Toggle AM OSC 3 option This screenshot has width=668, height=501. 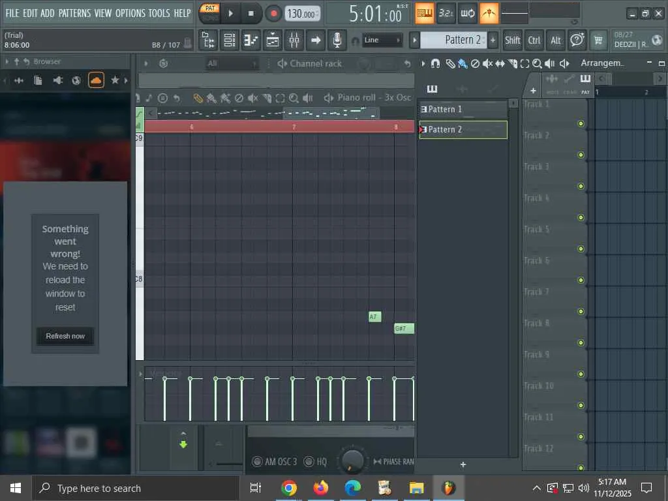(x=257, y=461)
